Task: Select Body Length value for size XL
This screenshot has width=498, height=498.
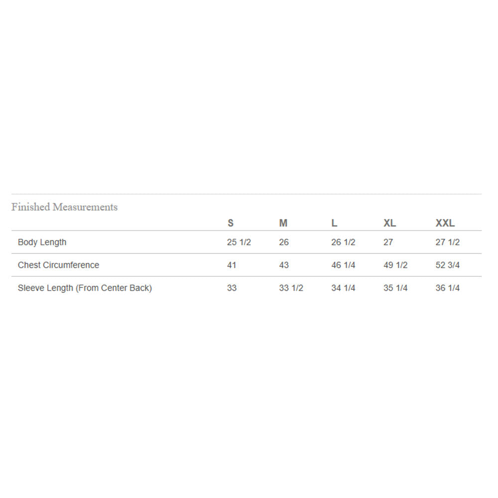Action: click(388, 243)
